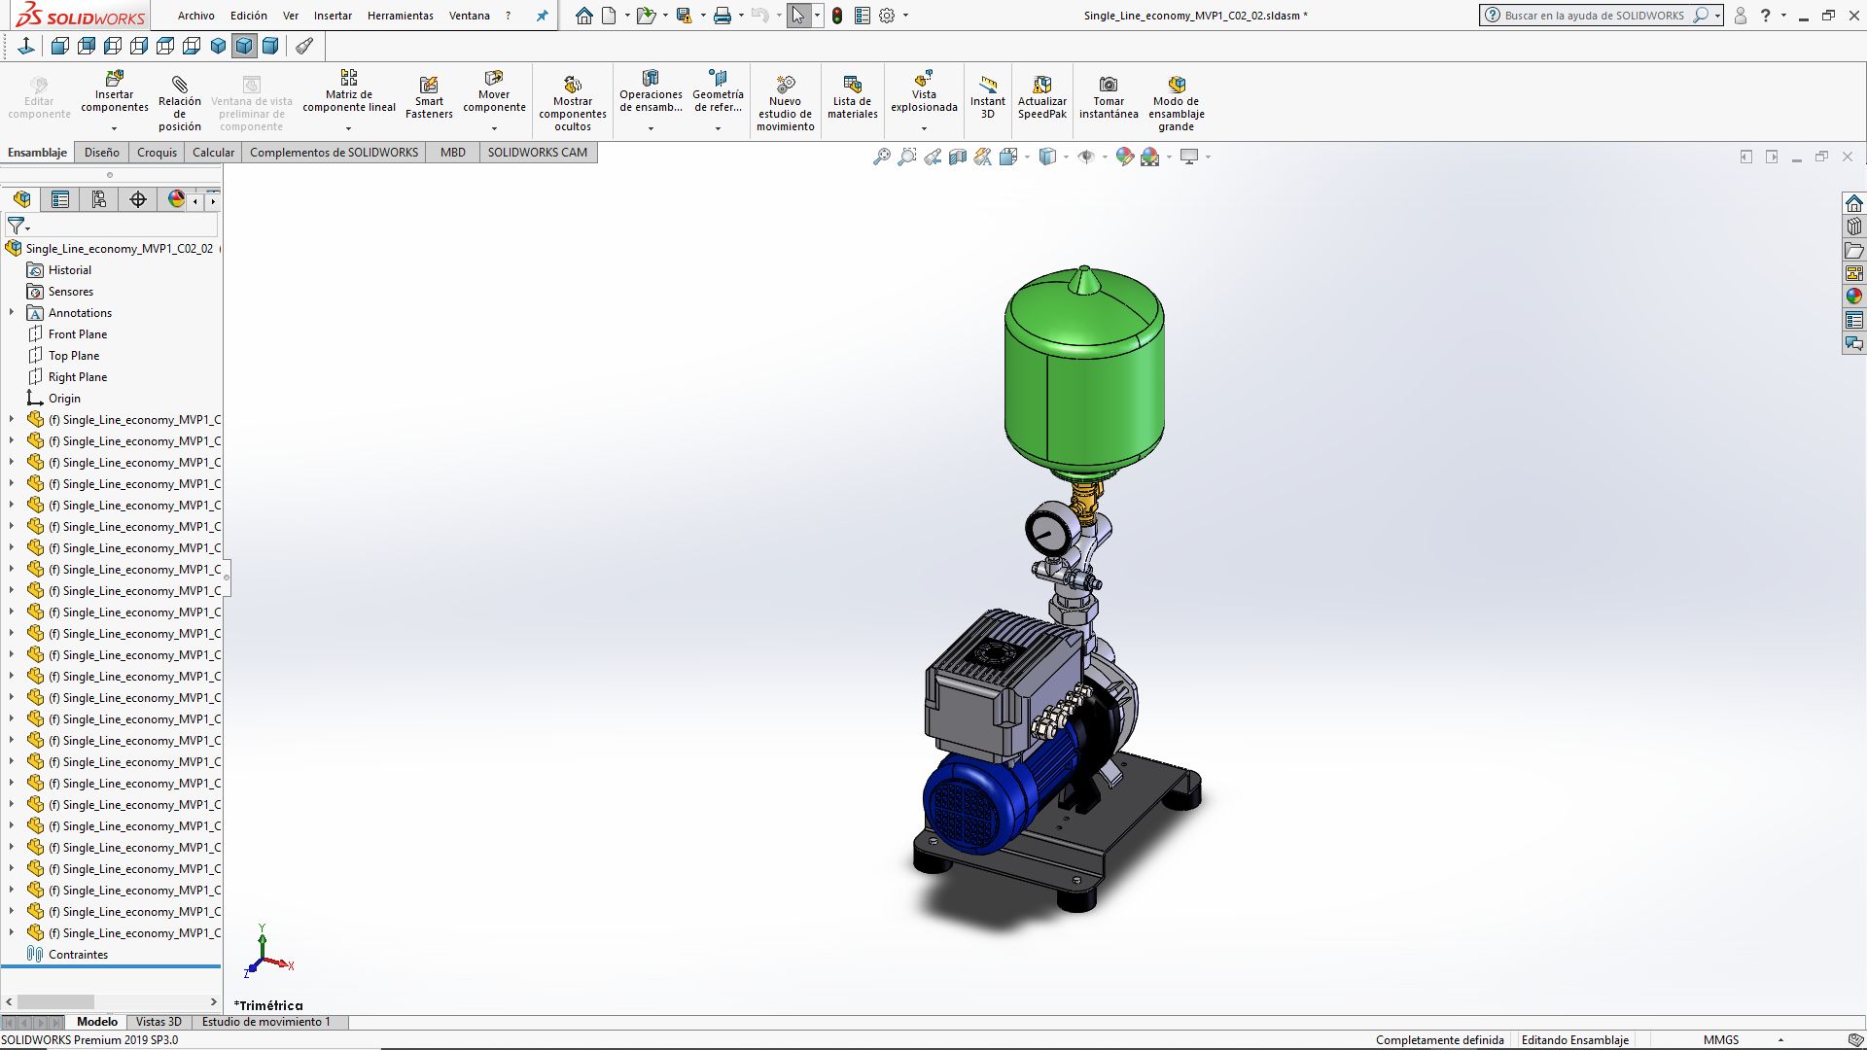Expand the Annotations tree folder
This screenshot has width=1867, height=1050.
point(12,312)
